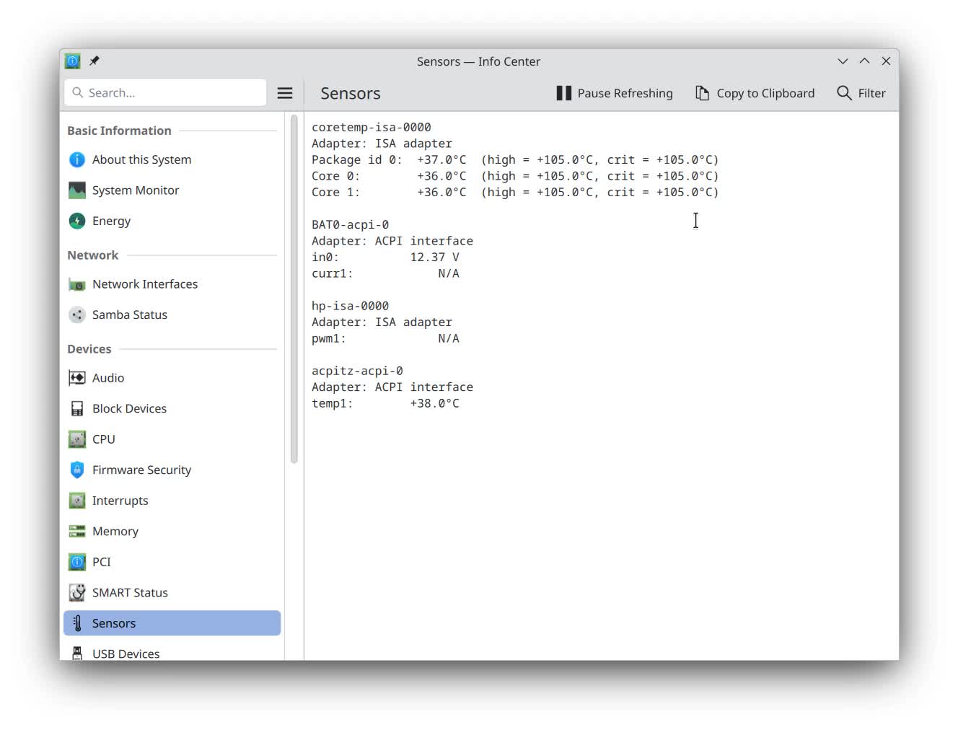The height and width of the screenshot is (730, 958).
Task: Close the Info Center window
Action: [886, 61]
